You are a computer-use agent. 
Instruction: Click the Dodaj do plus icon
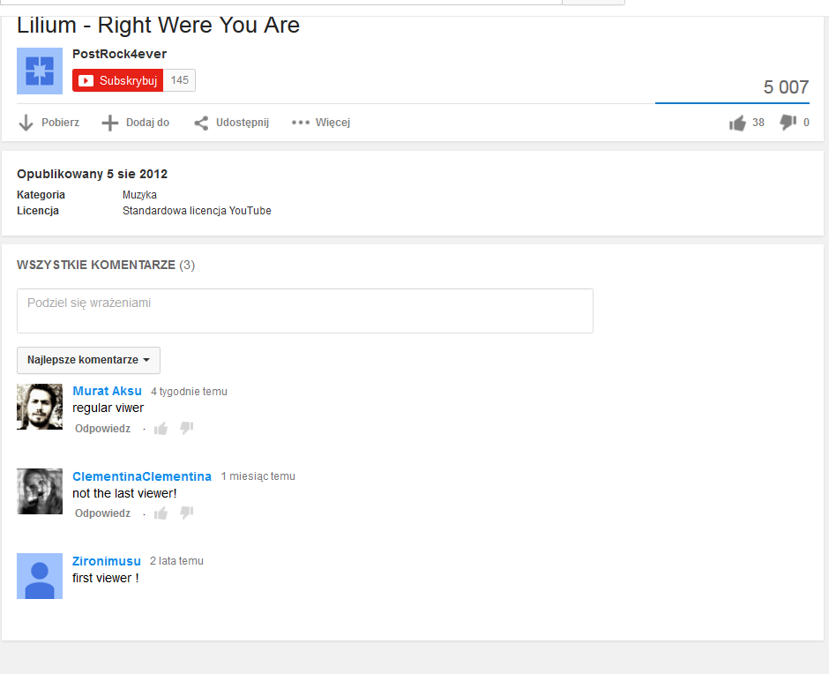110,123
